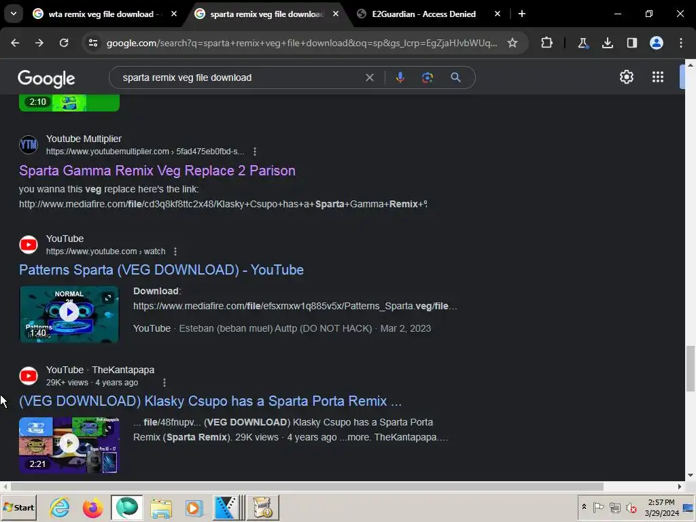Open Chrome three-dot menu

click(681, 43)
